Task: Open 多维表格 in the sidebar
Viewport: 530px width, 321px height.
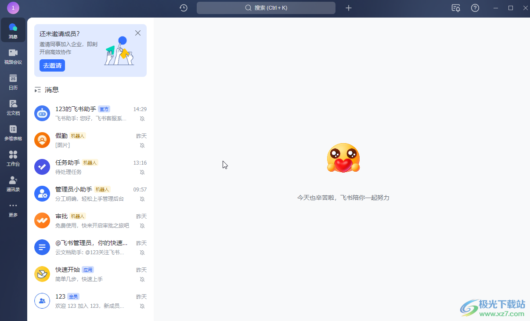Action: 13,132
